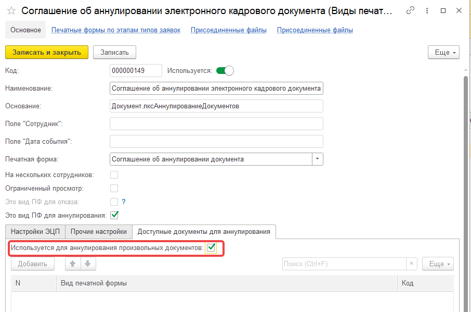Image resolution: width=471 pixels, height=312 pixels.
Task: Click the 'Добавить' button
Action: [33, 264]
